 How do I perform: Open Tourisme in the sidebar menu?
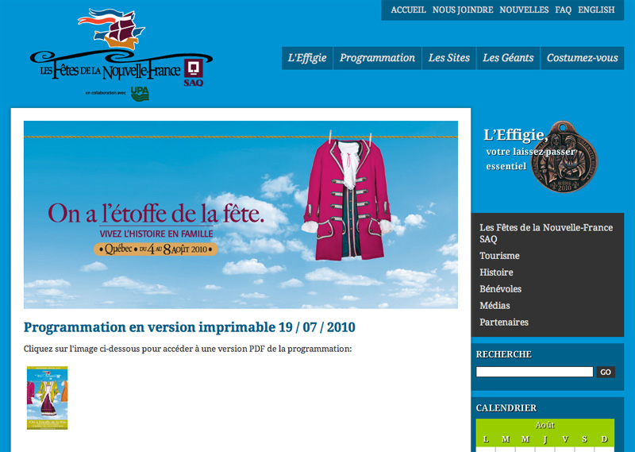click(x=499, y=256)
